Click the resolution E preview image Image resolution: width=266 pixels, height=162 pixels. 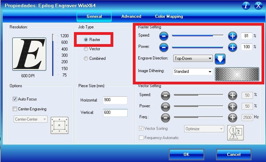(x=29, y=54)
